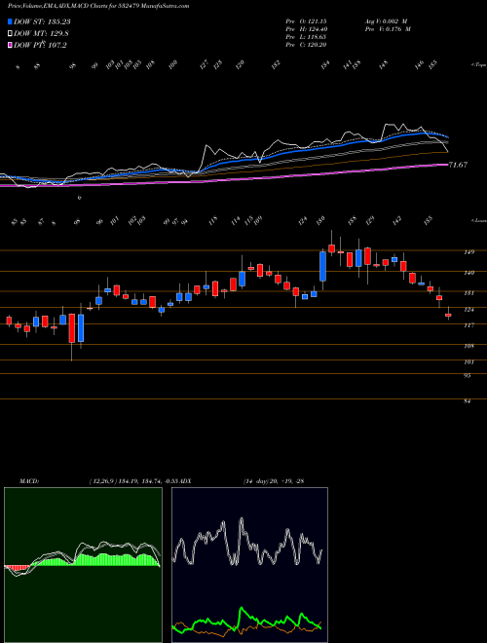Click the Pre H 124.40 value
This screenshot has height=643, width=487.
coord(306,29)
